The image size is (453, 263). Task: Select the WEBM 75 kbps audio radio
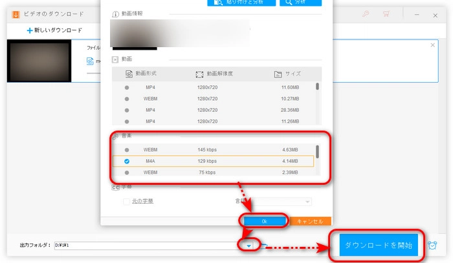(x=127, y=173)
